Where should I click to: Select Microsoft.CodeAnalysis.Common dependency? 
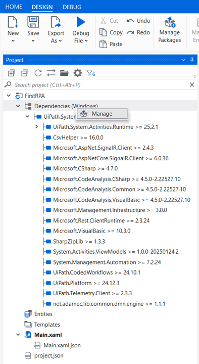119,190
